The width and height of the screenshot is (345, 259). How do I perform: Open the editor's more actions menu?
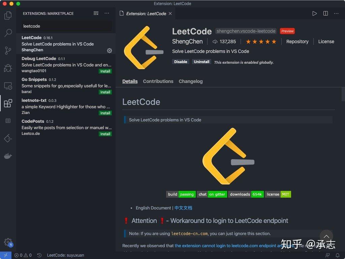(x=336, y=13)
